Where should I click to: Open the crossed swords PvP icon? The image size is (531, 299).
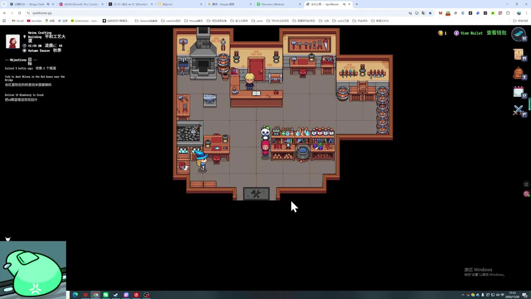519,110
